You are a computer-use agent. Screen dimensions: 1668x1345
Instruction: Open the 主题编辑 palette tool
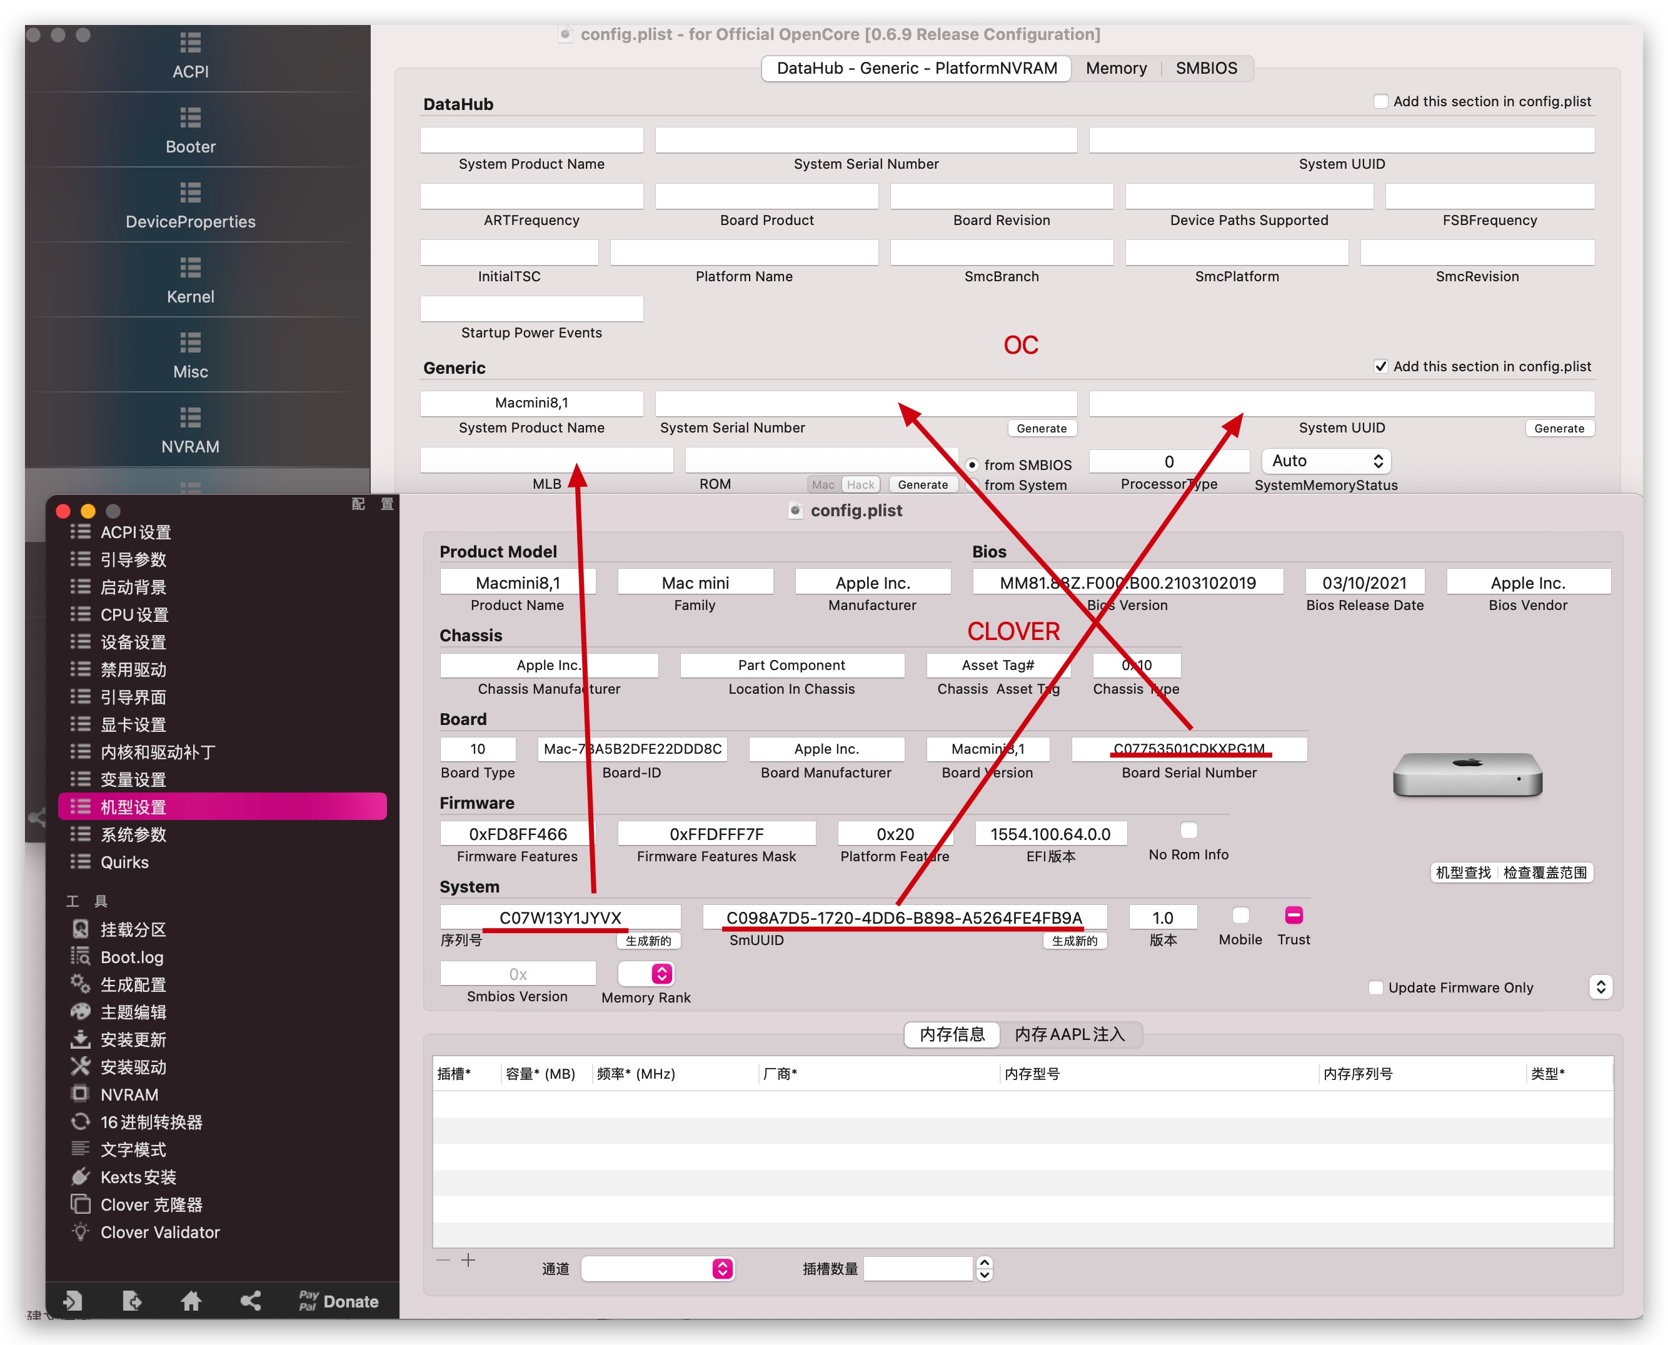pos(81,1012)
